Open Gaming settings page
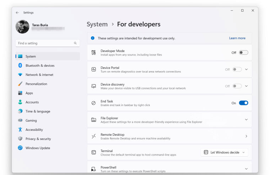 (48, 121)
